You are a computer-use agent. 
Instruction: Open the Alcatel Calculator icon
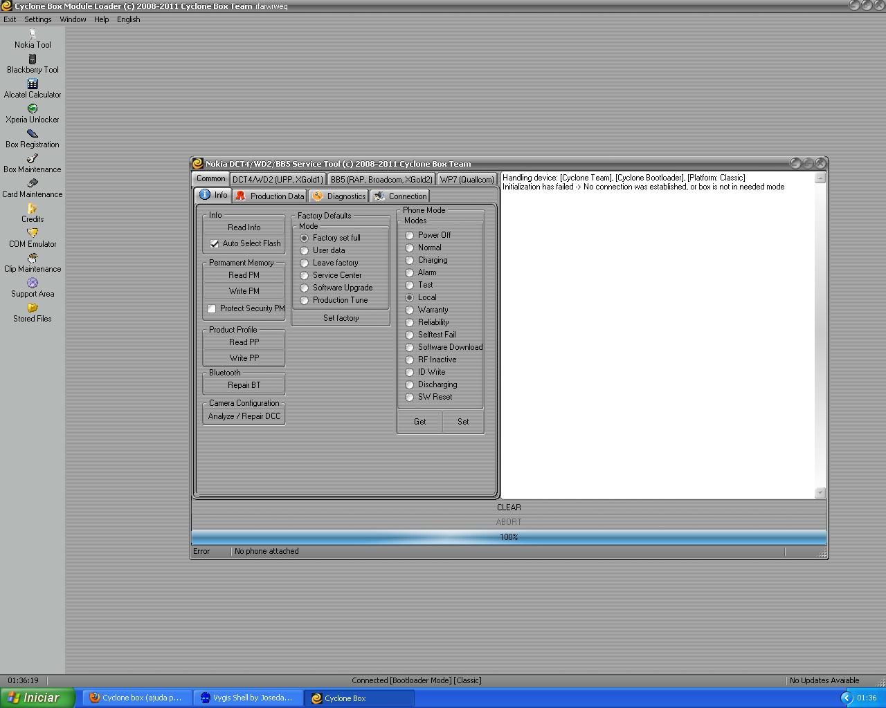click(x=33, y=84)
